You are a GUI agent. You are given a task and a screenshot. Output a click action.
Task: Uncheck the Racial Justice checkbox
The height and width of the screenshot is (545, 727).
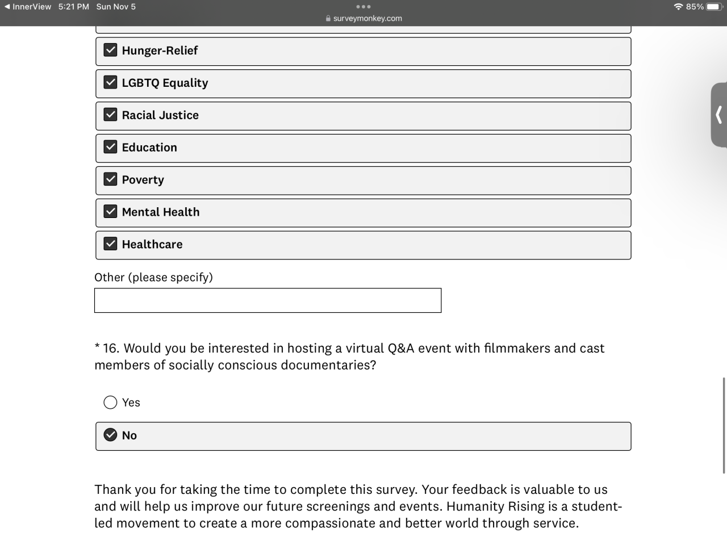[110, 115]
